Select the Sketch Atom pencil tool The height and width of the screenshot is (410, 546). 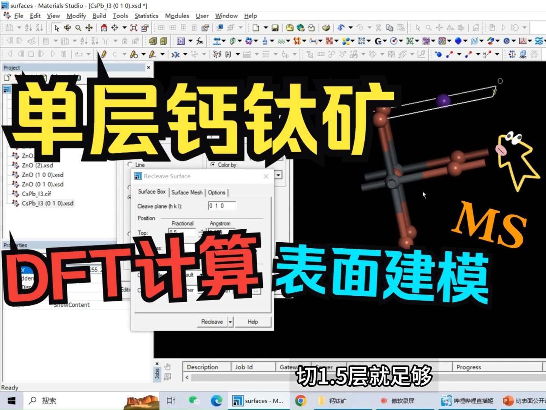[x=104, y=54]
